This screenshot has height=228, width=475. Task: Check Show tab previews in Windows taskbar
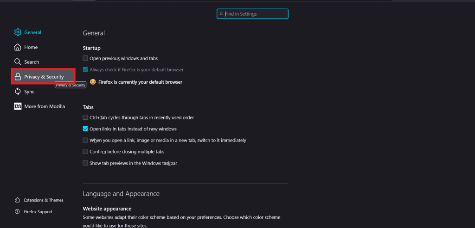tap(85, 163)
